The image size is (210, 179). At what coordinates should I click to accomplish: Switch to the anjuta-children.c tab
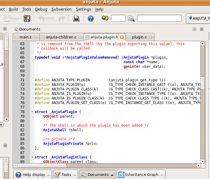pyautogui.click(x=61, y=37)
